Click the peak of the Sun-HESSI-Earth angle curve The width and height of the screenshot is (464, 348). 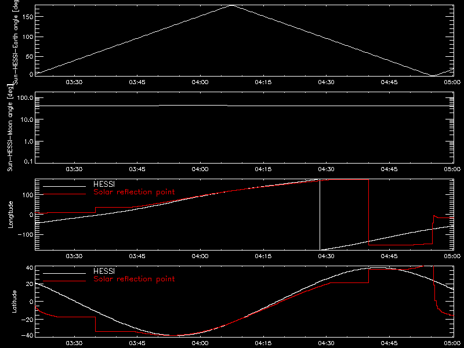point(231,5)
